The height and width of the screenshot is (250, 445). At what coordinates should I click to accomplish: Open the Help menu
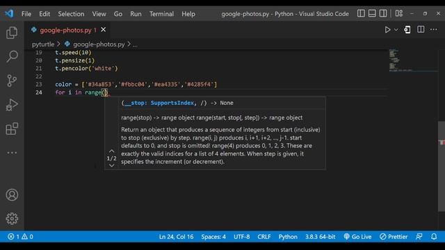(x=188, y=14)
